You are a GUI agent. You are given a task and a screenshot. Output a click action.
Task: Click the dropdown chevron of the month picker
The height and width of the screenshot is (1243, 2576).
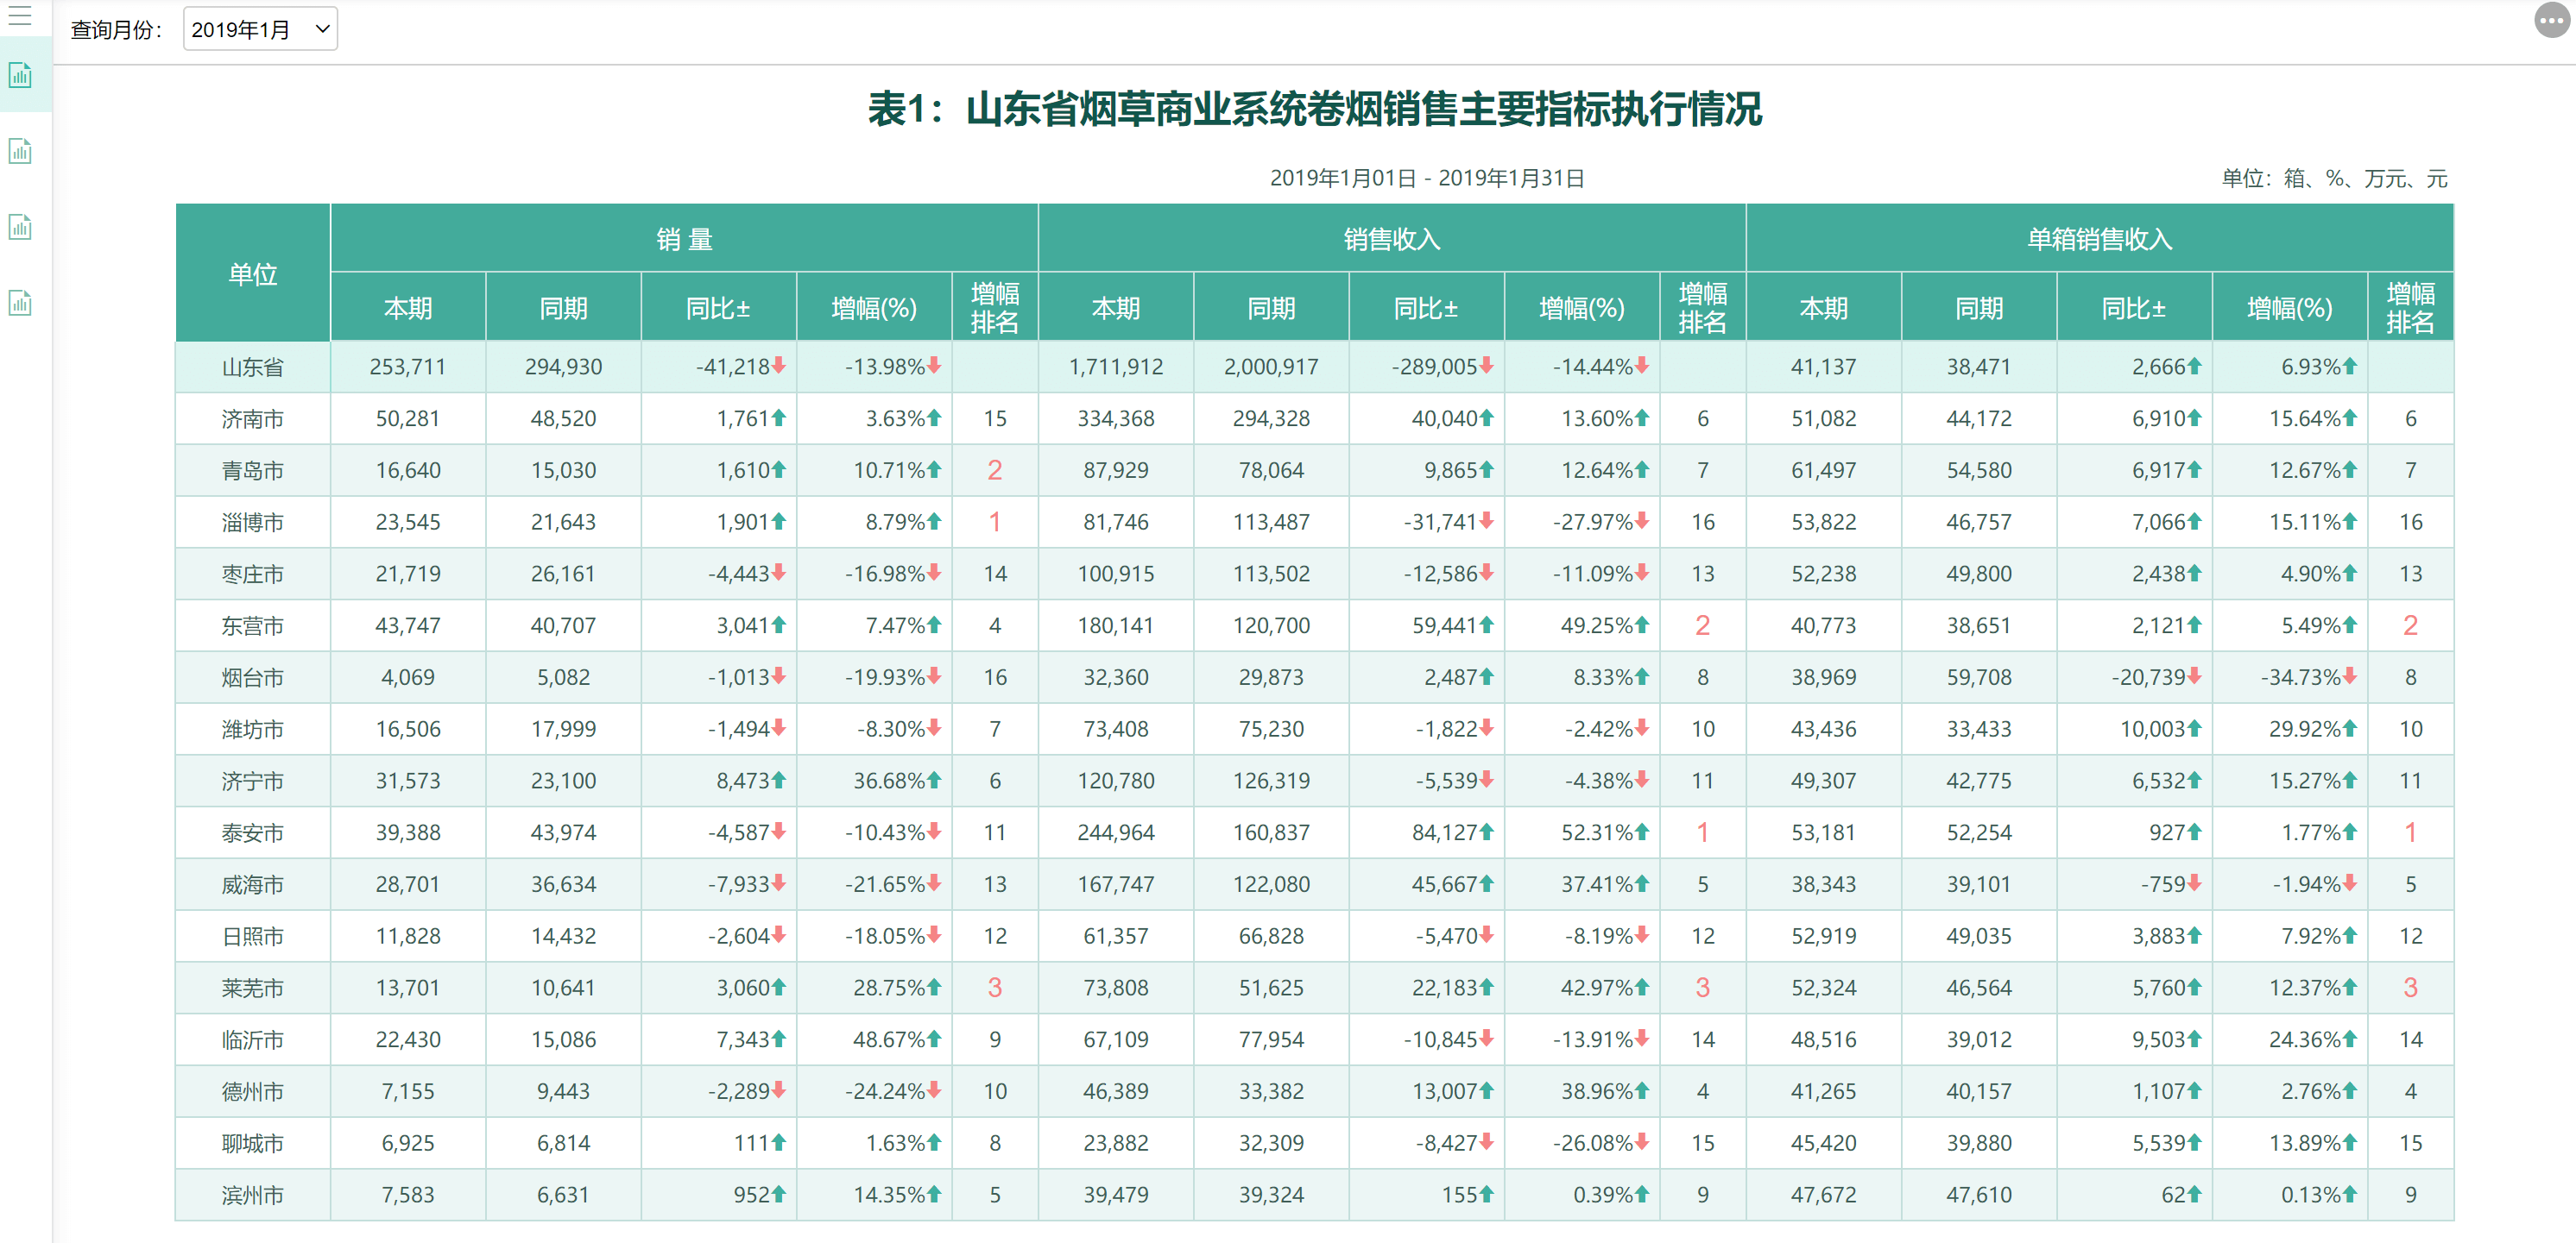click(321, 29)
